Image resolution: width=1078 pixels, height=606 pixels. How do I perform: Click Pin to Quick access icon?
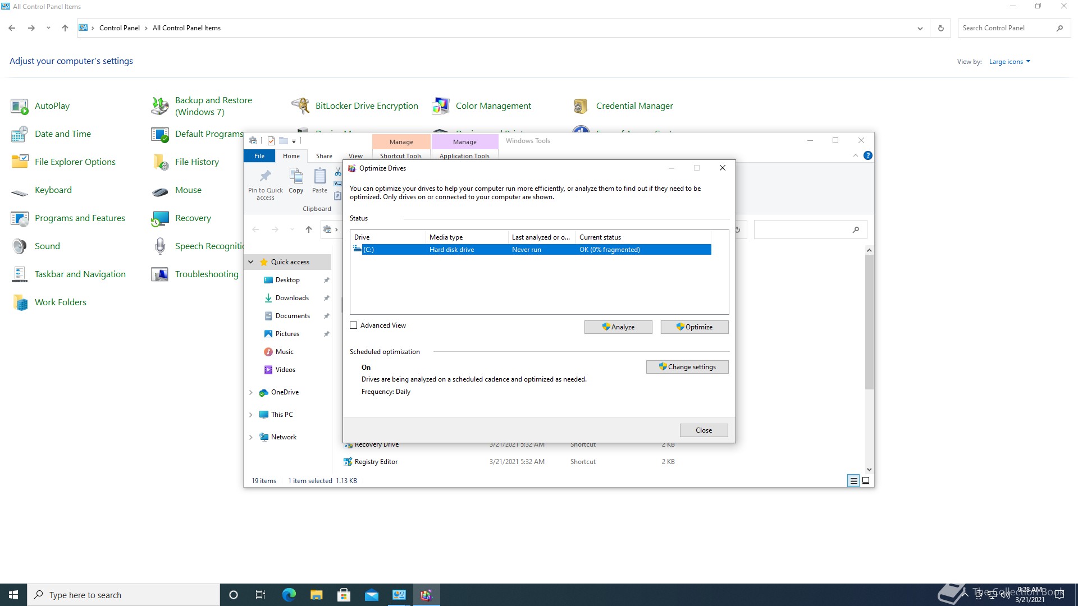tap(266, 184)
